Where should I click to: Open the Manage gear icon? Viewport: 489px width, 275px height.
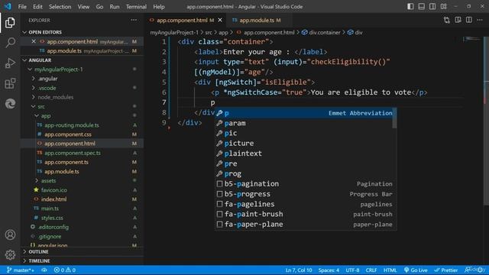pyautogui.click(x=10, y=254)
